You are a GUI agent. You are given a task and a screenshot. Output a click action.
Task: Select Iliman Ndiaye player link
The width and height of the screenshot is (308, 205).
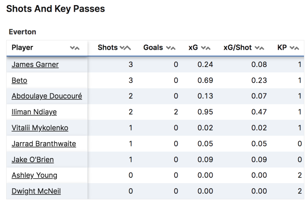[x=34, y=112]
